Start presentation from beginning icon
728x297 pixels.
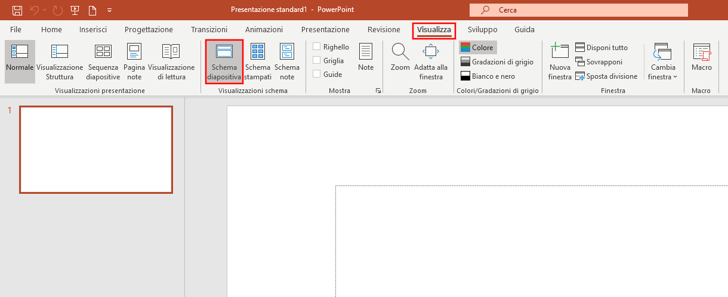[x=75, y=10]
